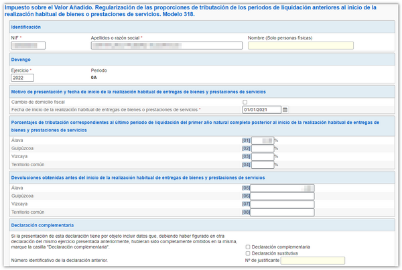Click the Nombre (Solo personas físicas) field
402x270 pixels.
coord(300,46)
